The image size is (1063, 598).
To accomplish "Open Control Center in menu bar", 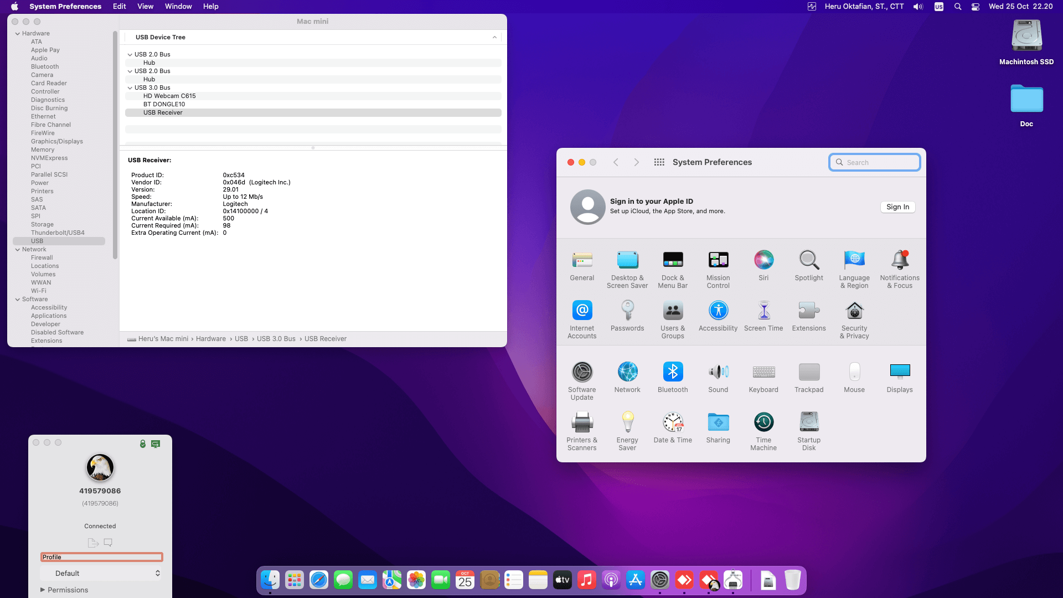I will pyautogui.click(x=976, y=7).
